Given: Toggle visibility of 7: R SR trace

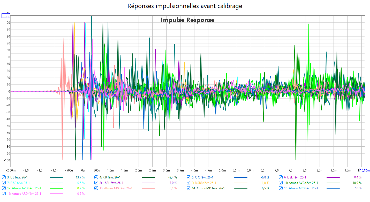Looking at the screenshot, I should coord(4,183).
